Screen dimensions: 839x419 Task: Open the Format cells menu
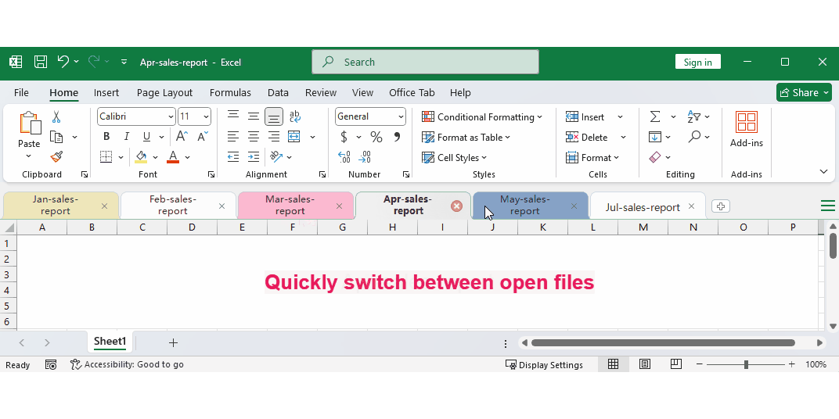click(x=592, y=158)
